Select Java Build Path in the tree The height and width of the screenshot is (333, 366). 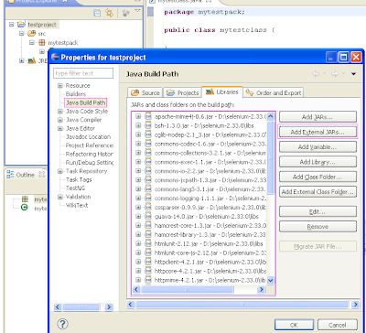[x=86, y=102]
